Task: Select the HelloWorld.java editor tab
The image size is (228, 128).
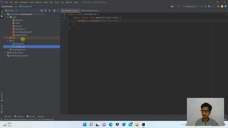Action: [71, 11]
